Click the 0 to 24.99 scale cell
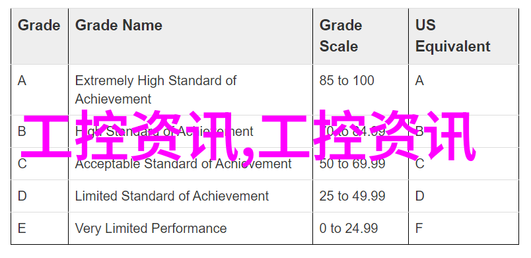The height and width of the screenshot is (258, 531). coord(361,228)
